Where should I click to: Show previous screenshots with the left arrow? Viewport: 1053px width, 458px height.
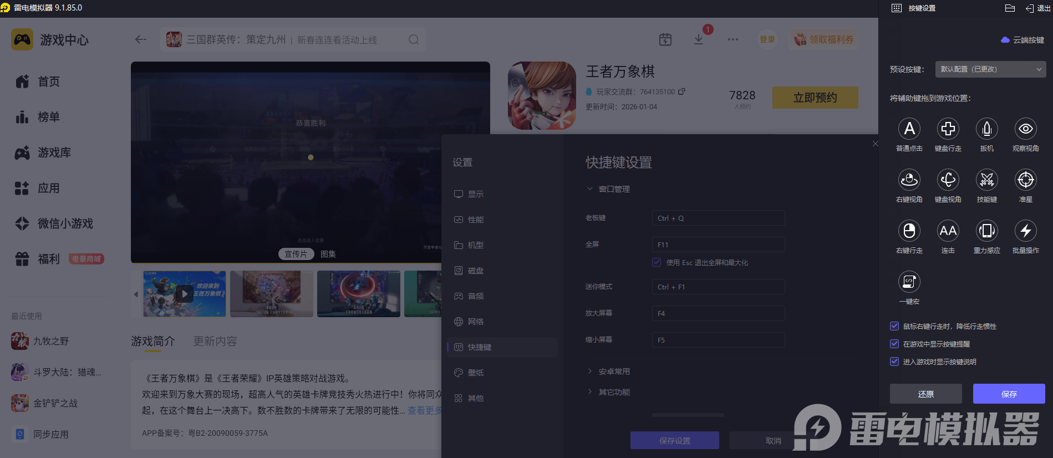[x=136, y=294]
